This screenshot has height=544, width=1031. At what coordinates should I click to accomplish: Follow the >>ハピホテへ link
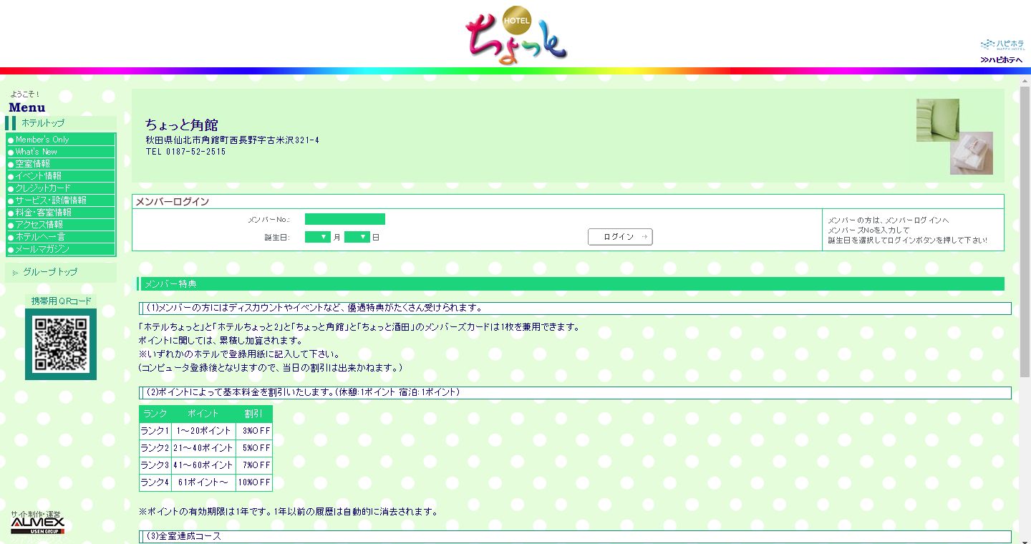point(1002,60)
